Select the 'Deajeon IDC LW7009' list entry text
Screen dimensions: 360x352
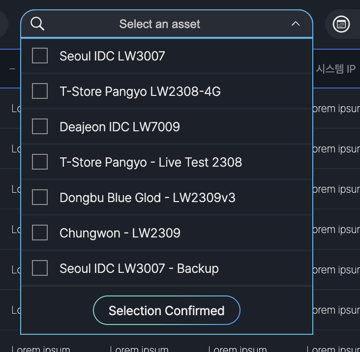pyautogui.click(x=120, y=127)
